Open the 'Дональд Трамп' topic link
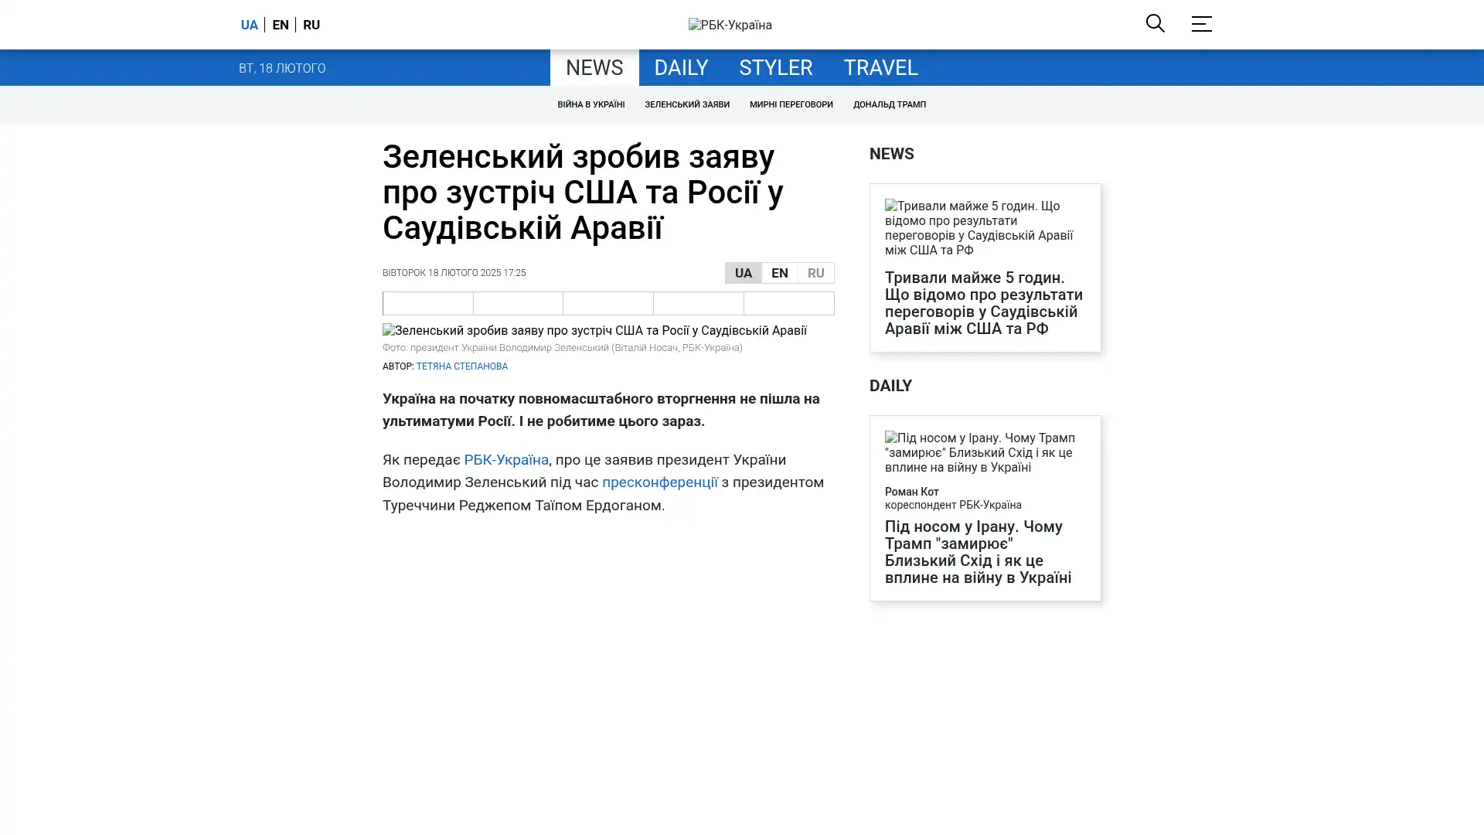Image resolution: width=1484 pixels, height=835 pixels. pyautogui.click(x=889, y=104)
